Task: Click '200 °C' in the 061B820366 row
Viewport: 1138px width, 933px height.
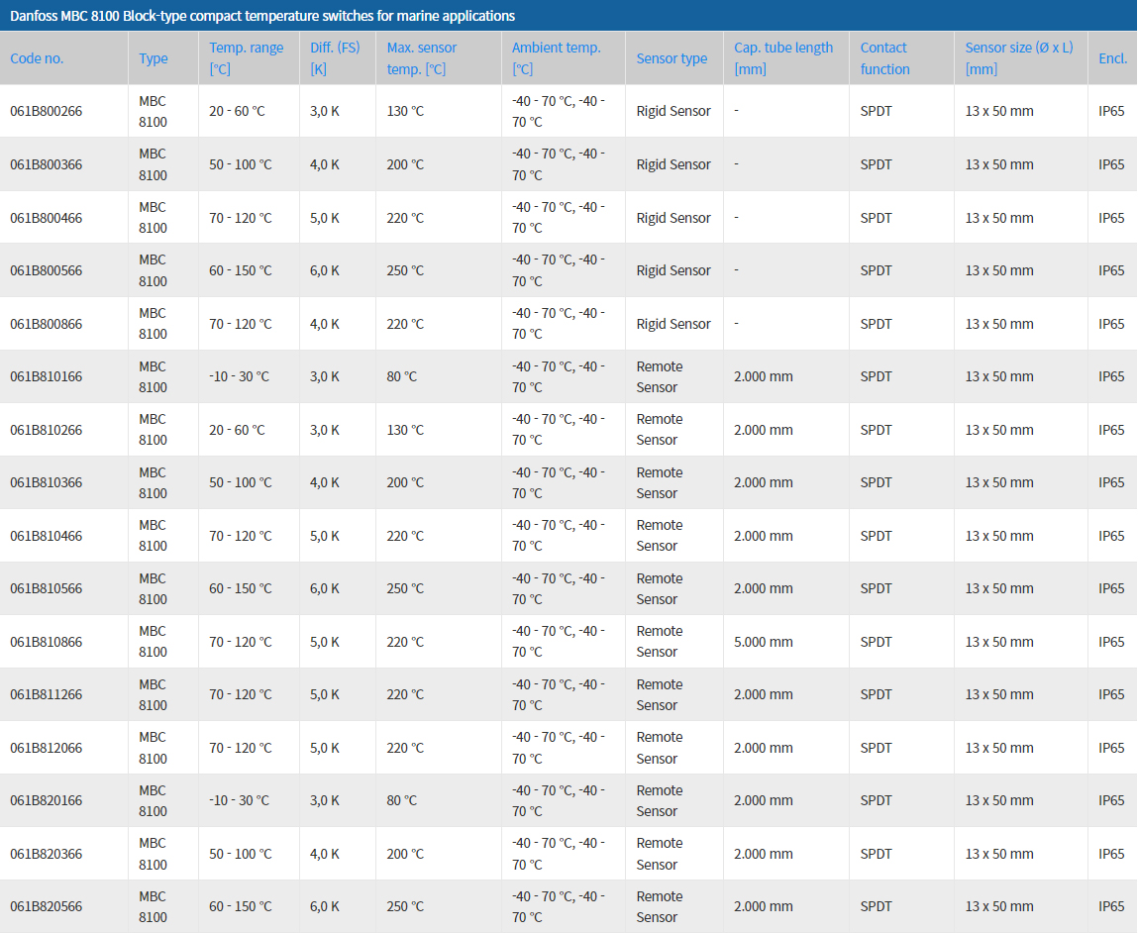Action: click(x=406, y=853)
